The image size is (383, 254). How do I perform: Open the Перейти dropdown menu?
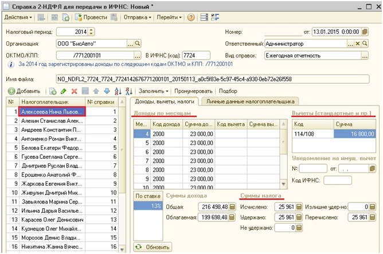click(169, 17)
